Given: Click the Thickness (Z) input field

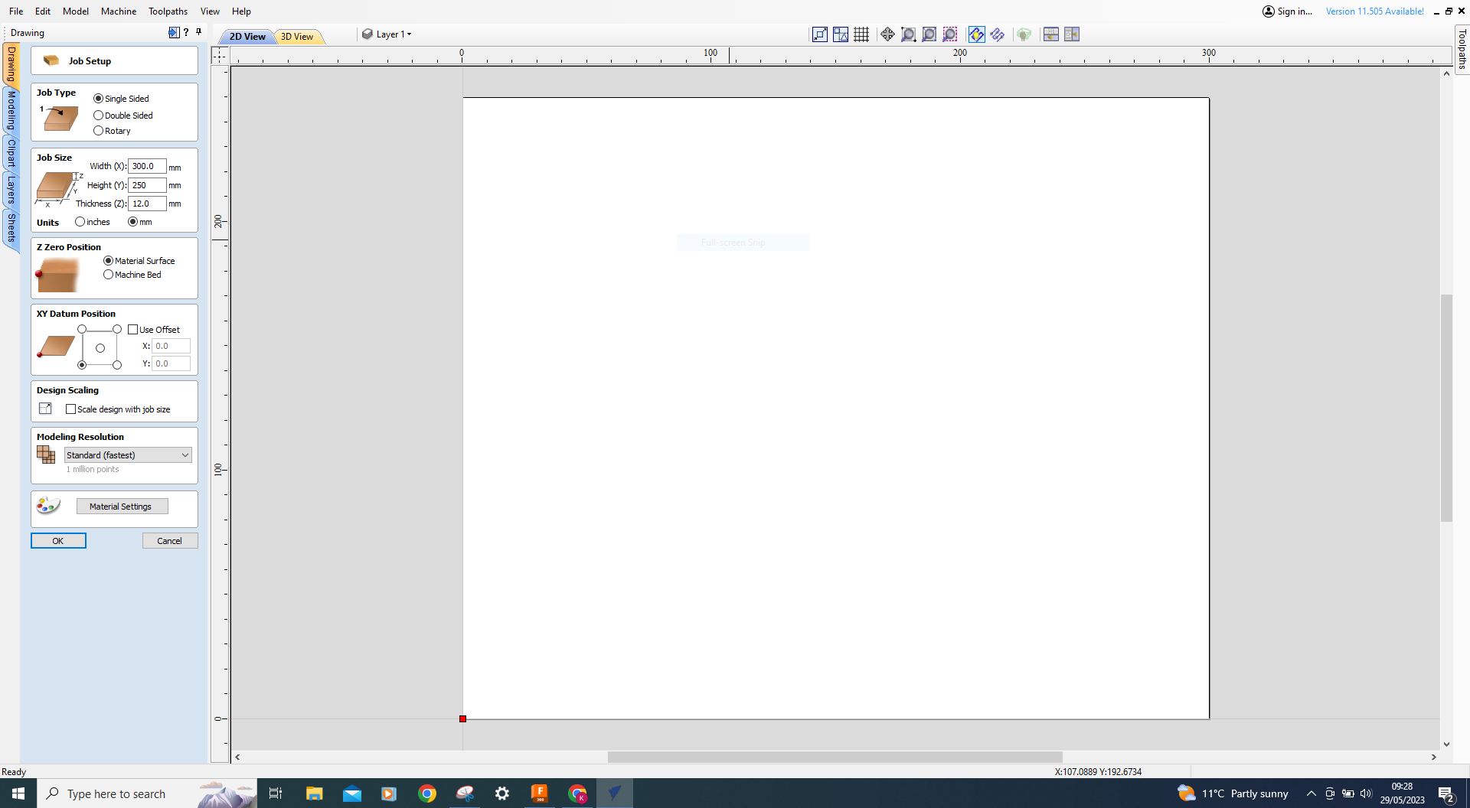Looking at the screenshot, I should [147, 204].
